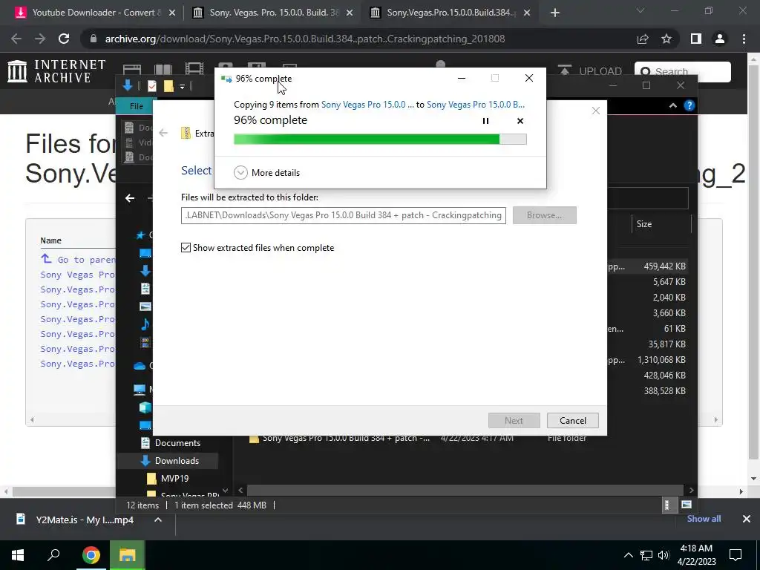Open the source folder link Sony Vegas Pro 15.0.0 ...
This screenshot has height=570, width=760.
pyautogui.click(x=367, y=105)
